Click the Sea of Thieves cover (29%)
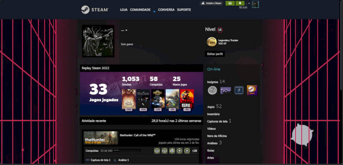Image resolution: width=343 pixels, height=165 pixels. click(x=129, y=99)
